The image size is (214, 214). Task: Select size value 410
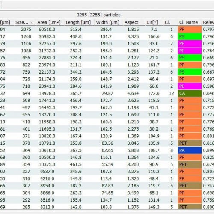coord(26,122)
